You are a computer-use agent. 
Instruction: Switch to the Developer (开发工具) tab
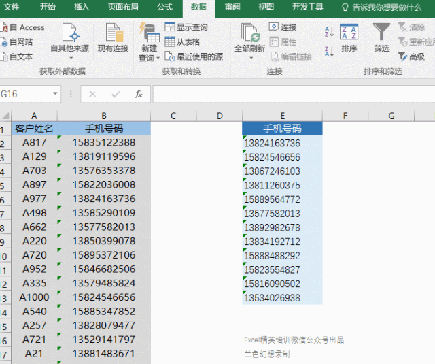click(308, 7)
